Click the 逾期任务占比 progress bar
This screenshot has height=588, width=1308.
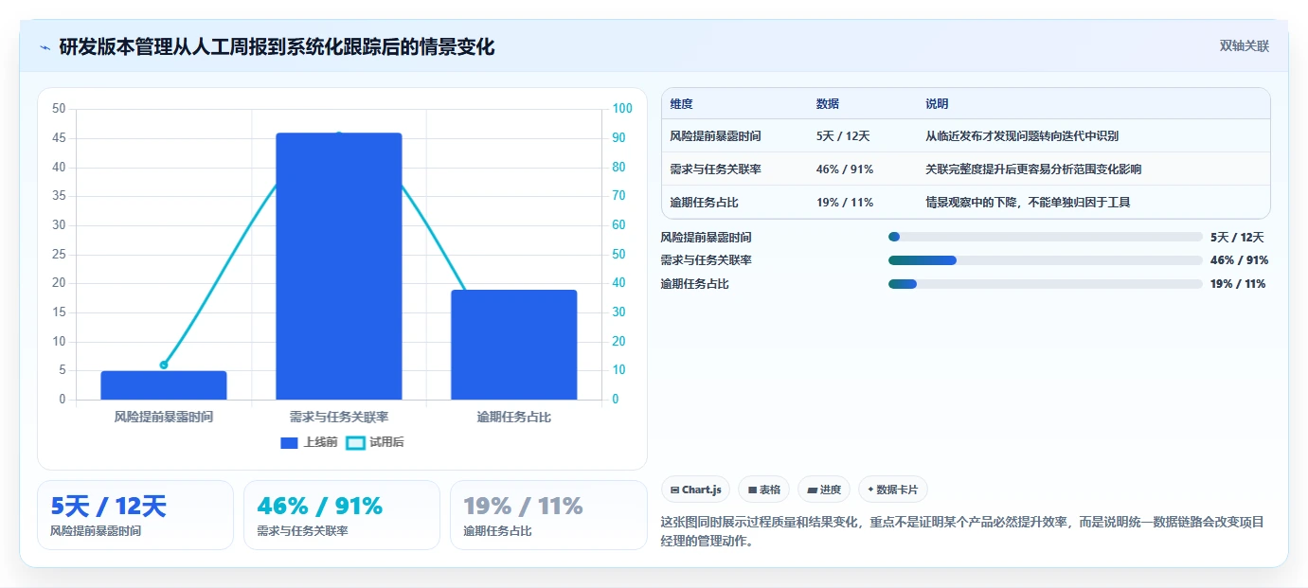[x=1045, y=284]
